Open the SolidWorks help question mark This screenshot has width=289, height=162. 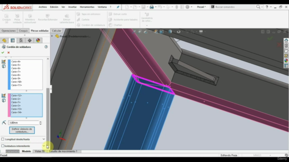[267, 7]
